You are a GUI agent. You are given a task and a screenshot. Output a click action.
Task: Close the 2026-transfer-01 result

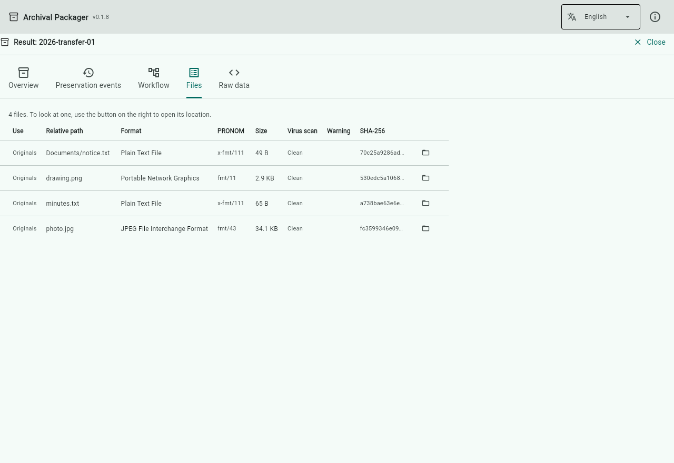click(650, 42)
